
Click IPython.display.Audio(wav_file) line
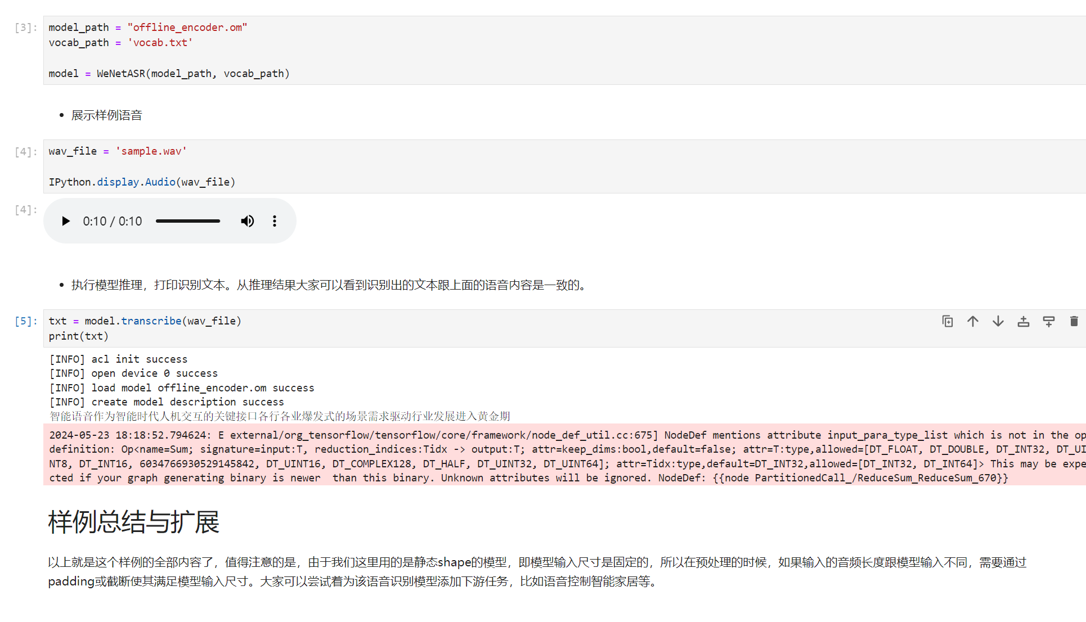[x=142, y=182]
